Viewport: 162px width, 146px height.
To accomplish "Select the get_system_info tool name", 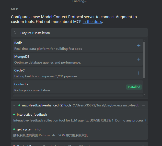I will [29, 129].
